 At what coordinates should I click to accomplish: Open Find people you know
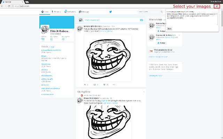(x=163, y=50)
